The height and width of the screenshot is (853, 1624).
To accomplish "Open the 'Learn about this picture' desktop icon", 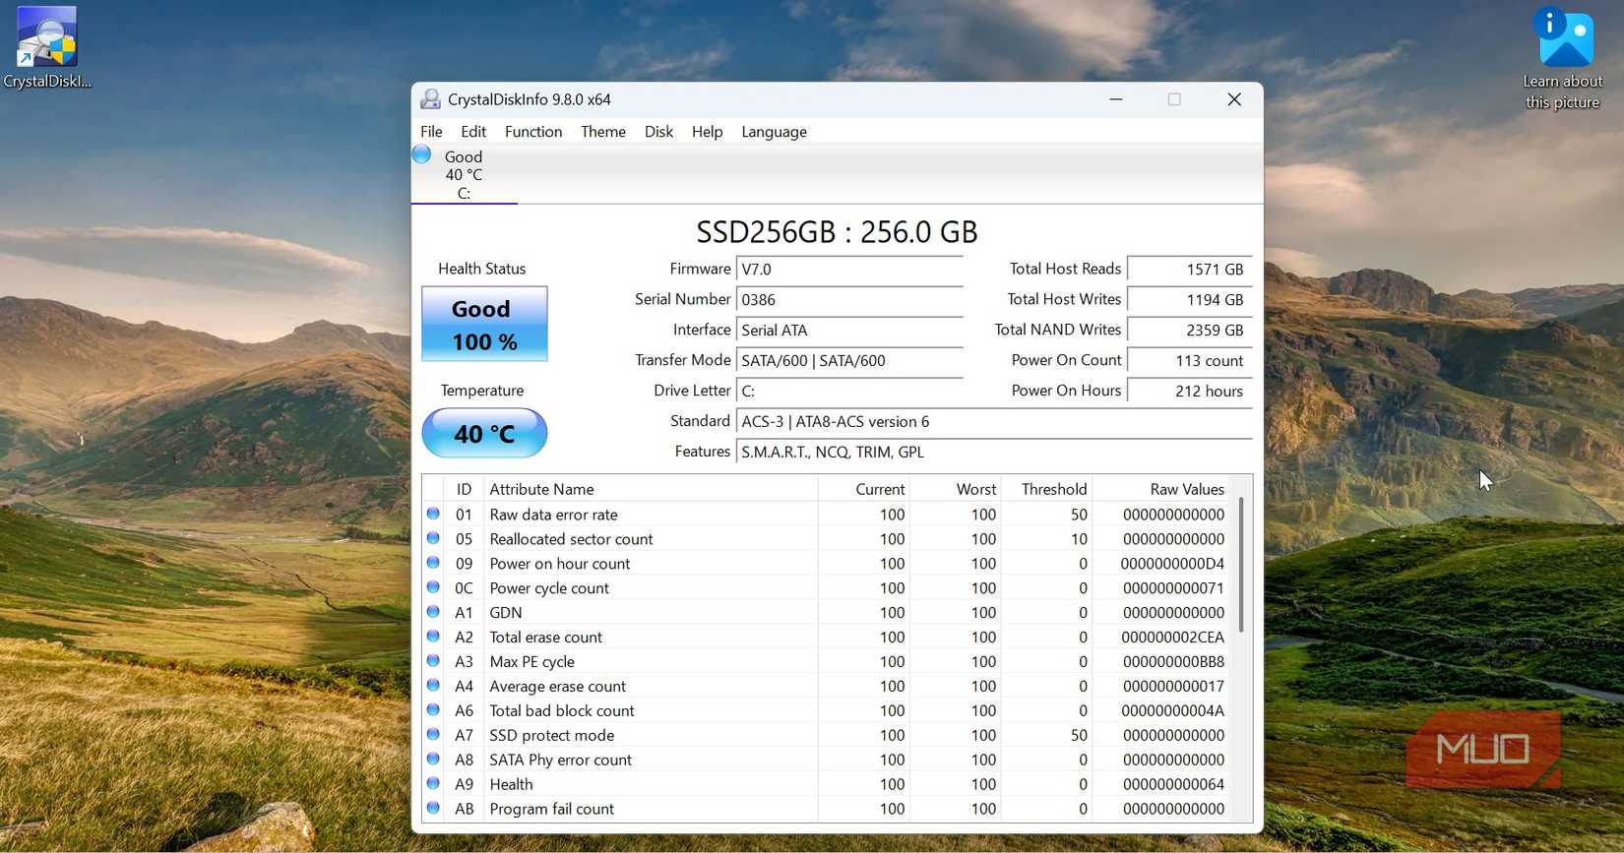I will 1562,59.
